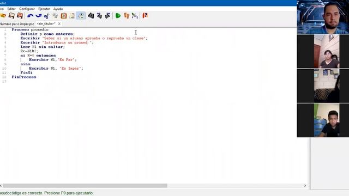Select the third participant video thumbnail
Image resolution: width=349 pixels, height=196 pixels.
point(323,86)
